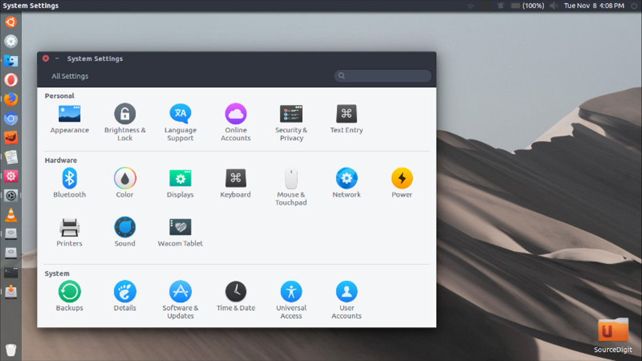This screenshot has height=361, width=642.
Task: Open Online Accounts settings
Action: pos(236,122)
